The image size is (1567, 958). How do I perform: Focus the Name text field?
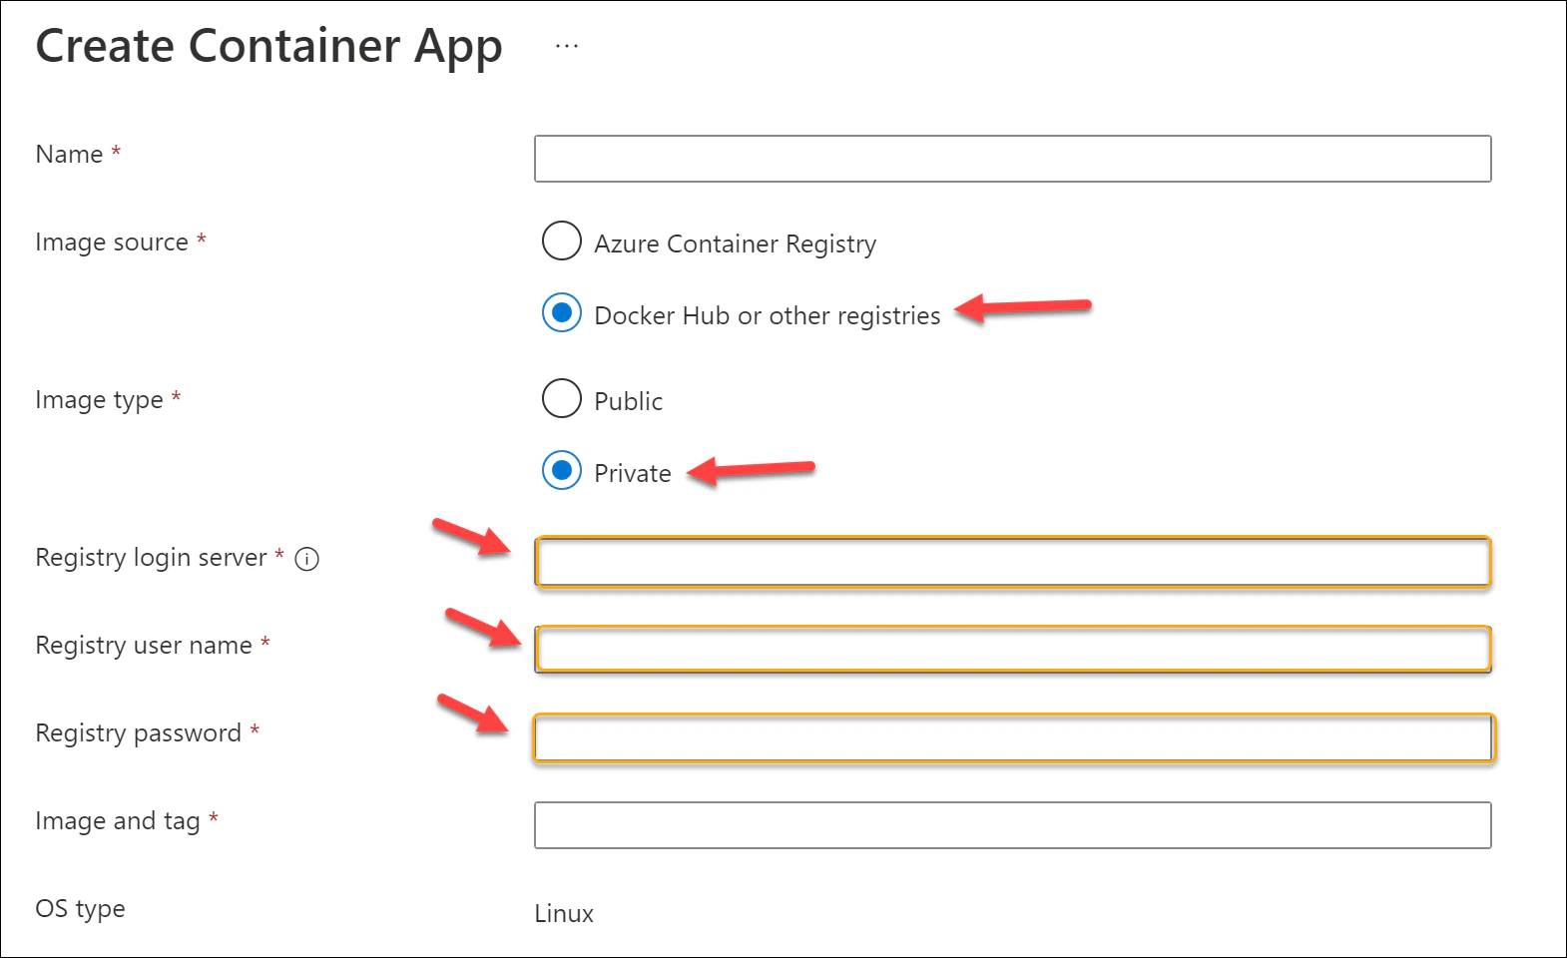[x=1012, y=159]
